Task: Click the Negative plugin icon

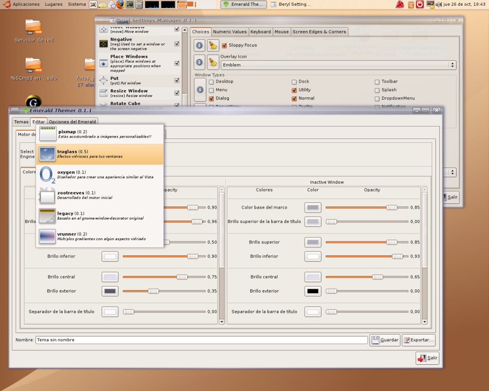Action: pos(104,44)
